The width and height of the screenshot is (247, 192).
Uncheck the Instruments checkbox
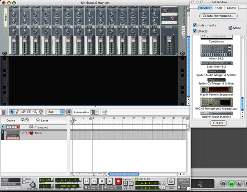click(195, 25)
